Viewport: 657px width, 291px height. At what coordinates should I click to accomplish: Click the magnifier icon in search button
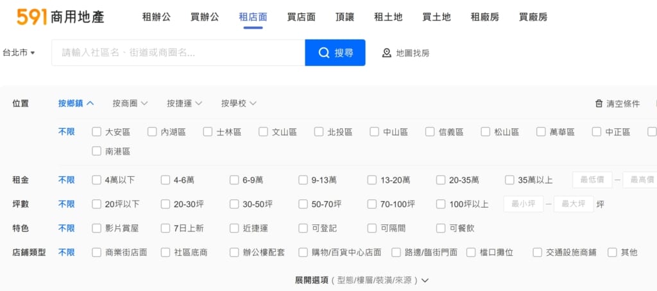(324, 53)
